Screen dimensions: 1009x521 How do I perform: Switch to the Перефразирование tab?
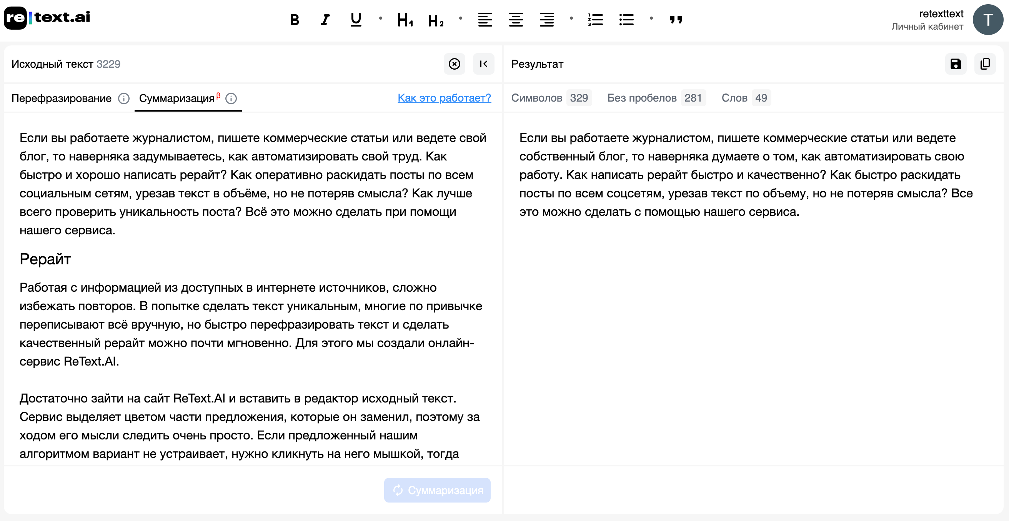coord(61,99)
